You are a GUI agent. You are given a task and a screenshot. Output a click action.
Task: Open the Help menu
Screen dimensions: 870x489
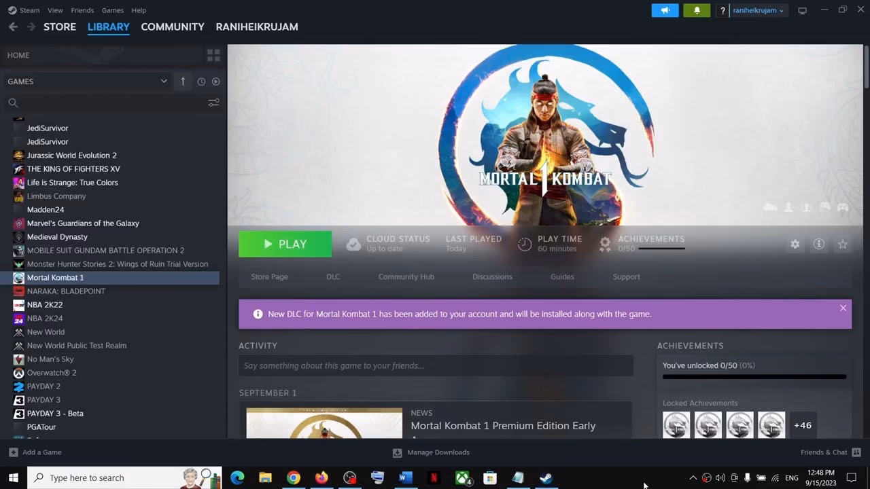pyautogui.click(x=139, y=10)
